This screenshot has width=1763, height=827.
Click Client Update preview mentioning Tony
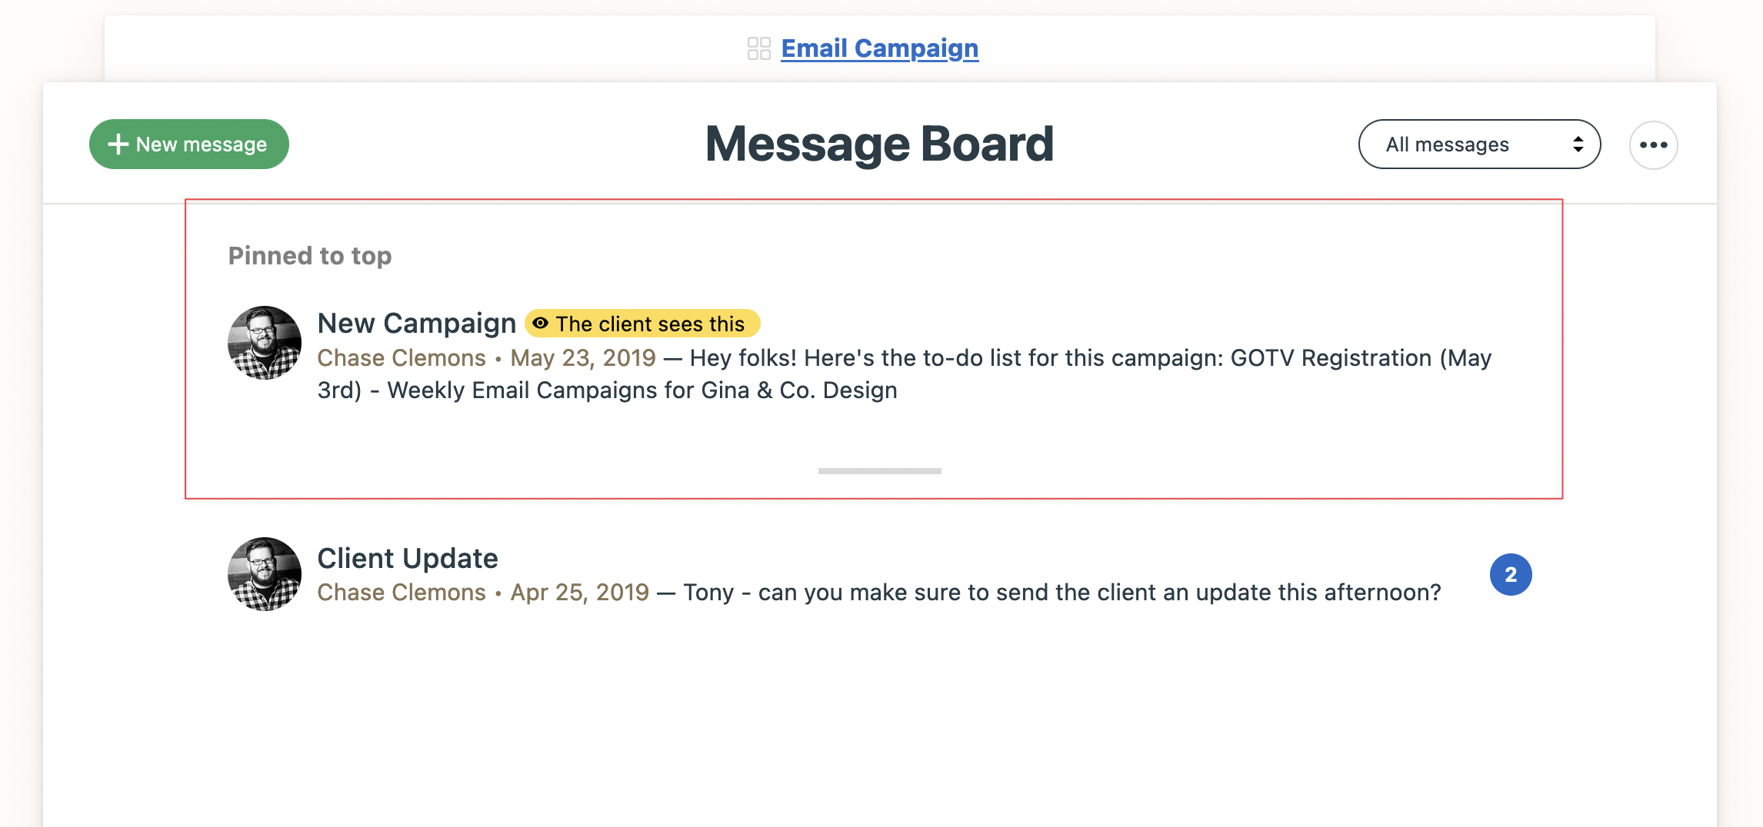[1061, 593]
